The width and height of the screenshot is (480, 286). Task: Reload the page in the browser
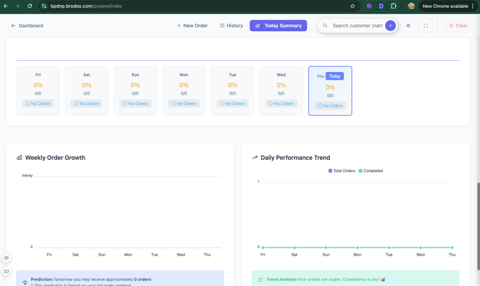point(30,6)
